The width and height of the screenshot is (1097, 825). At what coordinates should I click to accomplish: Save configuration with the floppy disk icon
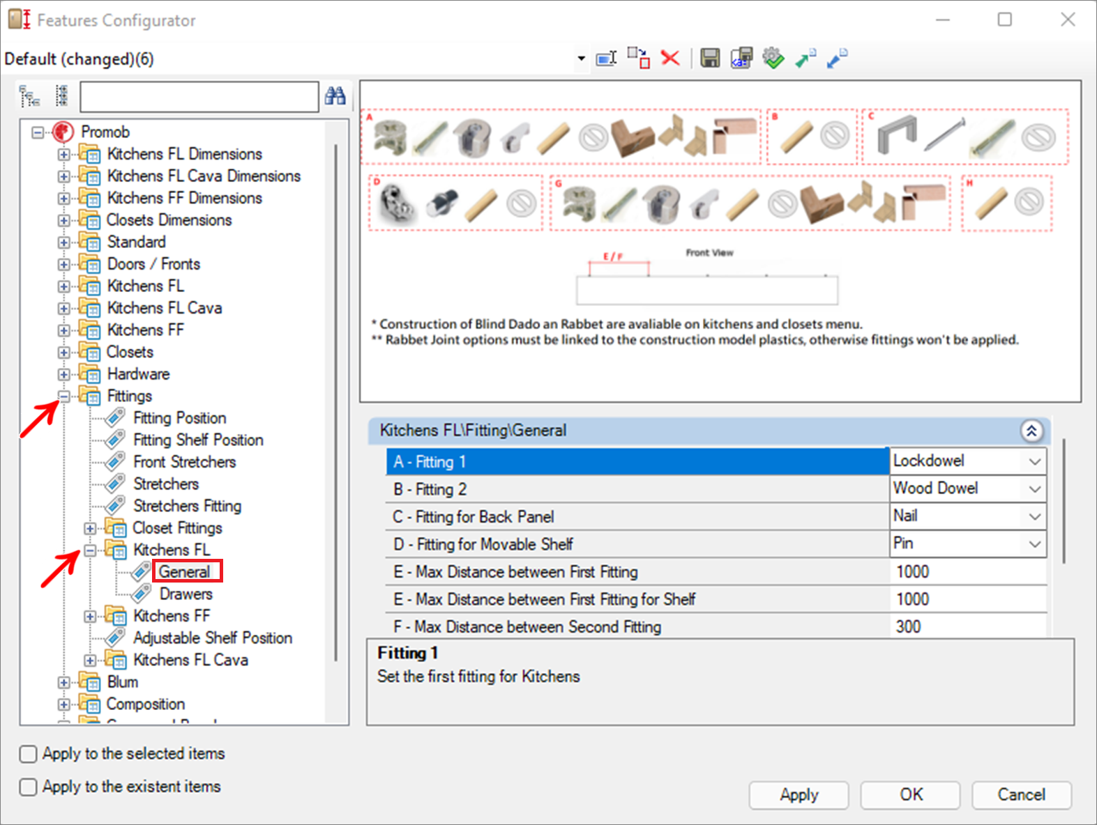pos(710,58)
